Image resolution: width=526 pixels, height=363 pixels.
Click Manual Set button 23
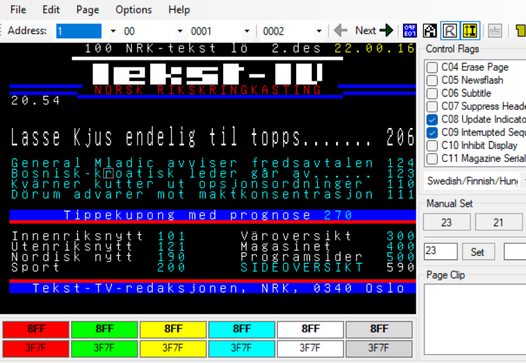(x=447, y=223)
